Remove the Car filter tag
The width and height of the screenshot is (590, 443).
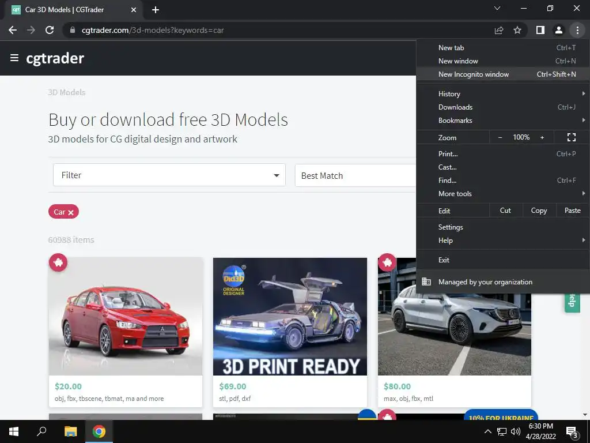click(71, 212)
